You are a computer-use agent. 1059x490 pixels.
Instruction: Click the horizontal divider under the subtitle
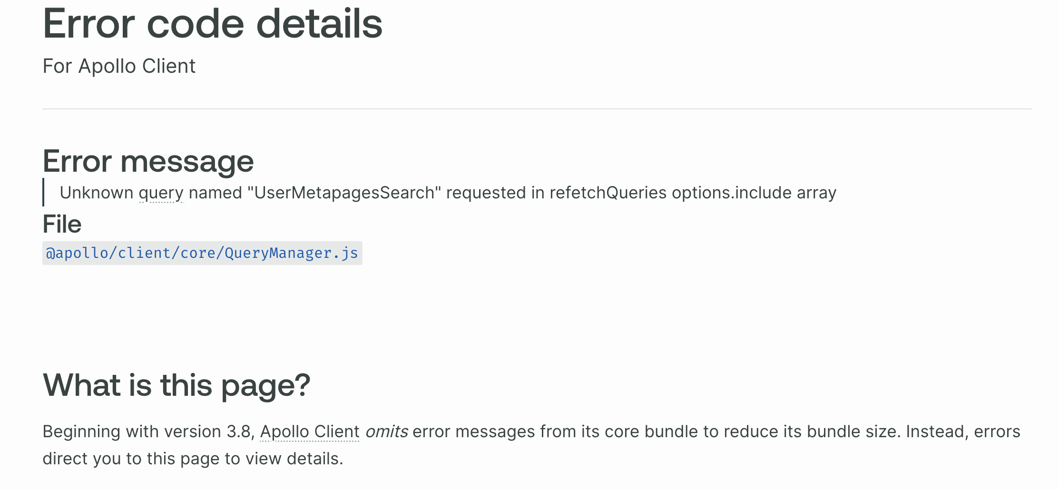(537, 109)
